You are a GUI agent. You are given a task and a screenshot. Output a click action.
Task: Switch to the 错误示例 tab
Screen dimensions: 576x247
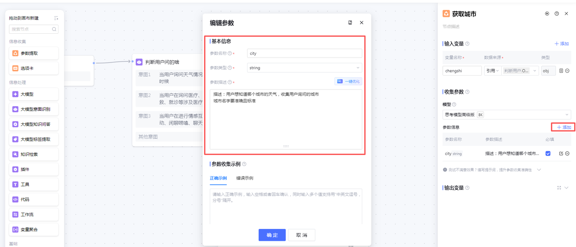(x=245, y=178)
